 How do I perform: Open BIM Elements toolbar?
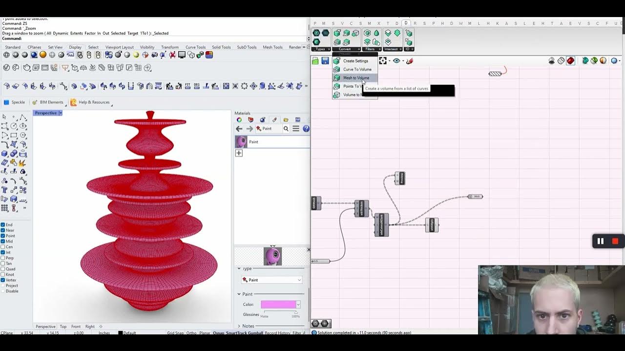click(x=48, y=102)
